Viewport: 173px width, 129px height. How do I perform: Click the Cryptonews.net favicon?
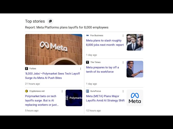tap(26, 91)
